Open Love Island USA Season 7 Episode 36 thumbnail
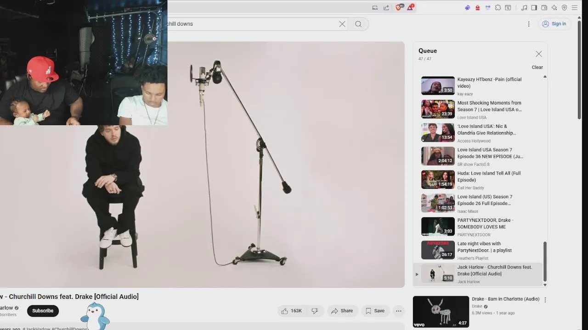The width and height of the screenshot is (588, 330). [x=438, y=156]
